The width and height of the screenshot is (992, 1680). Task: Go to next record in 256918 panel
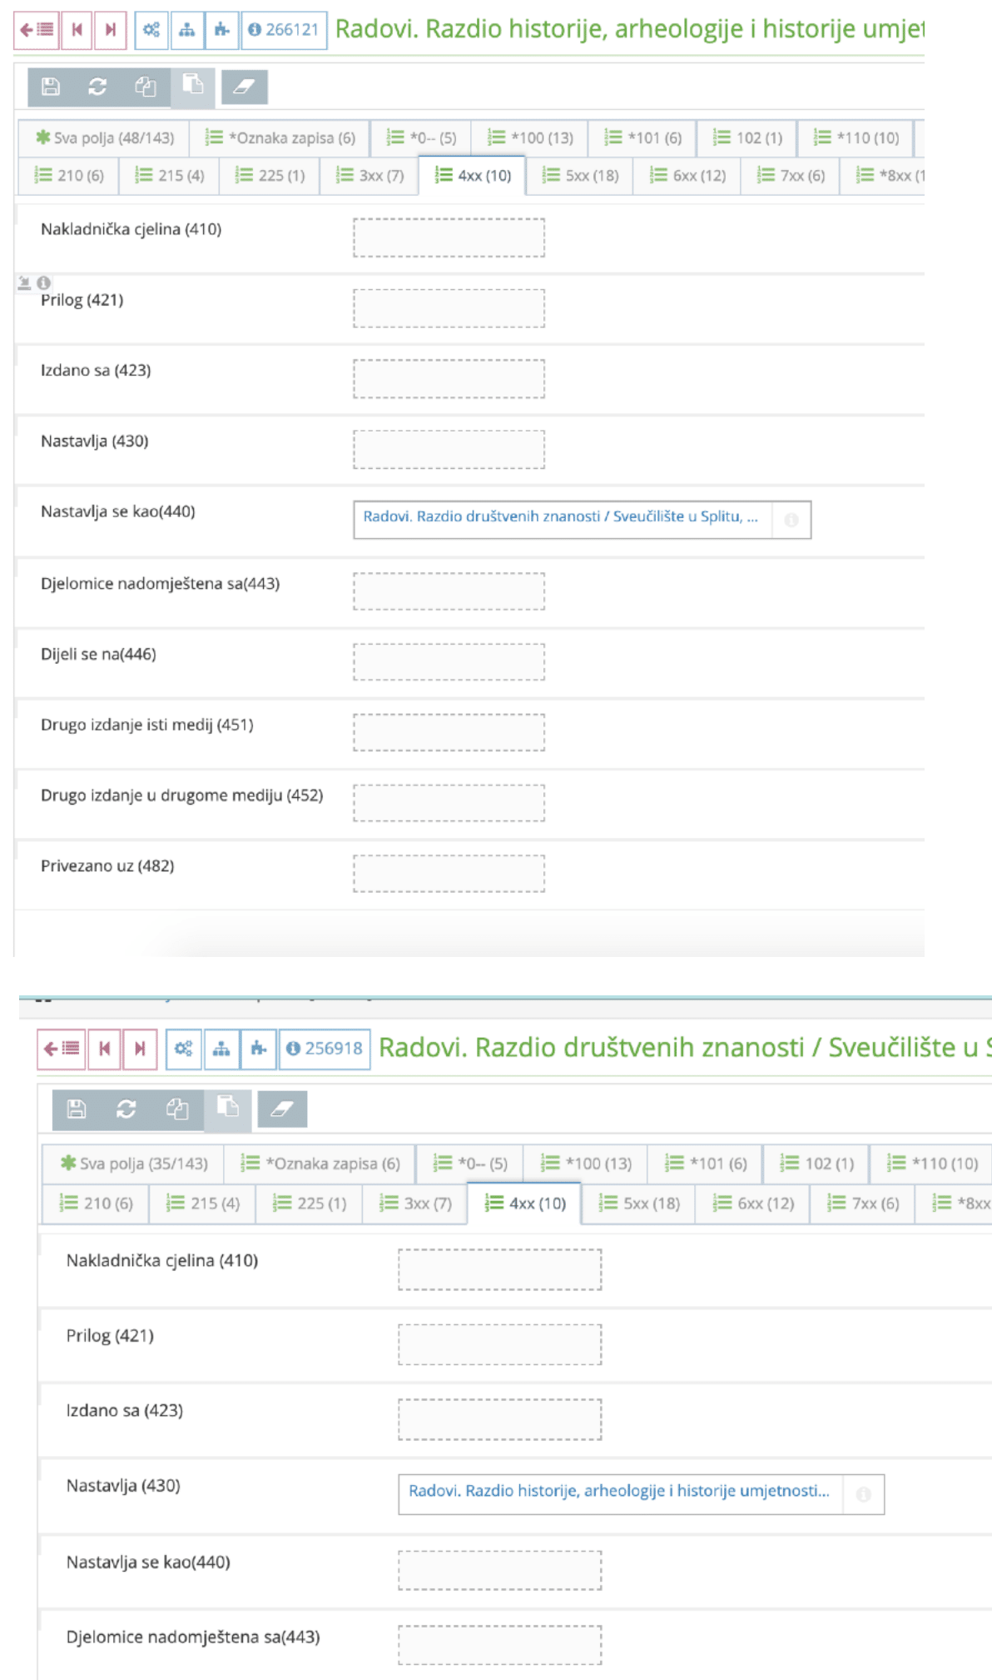coord(140,1048)
